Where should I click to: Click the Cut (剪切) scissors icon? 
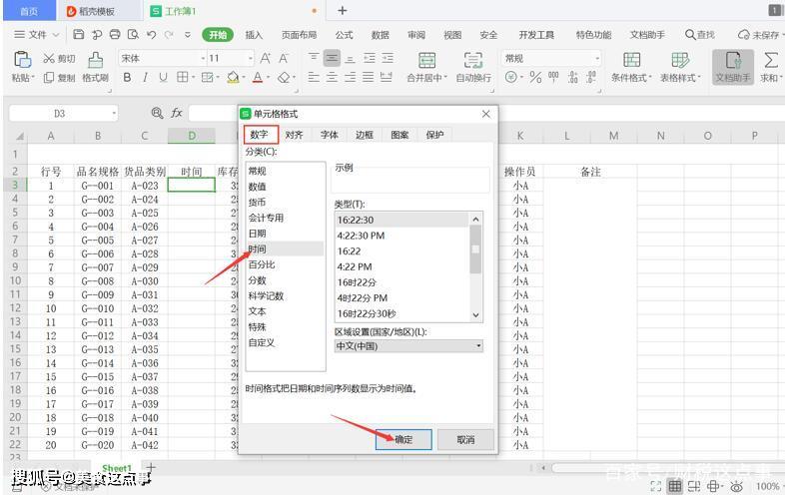[49, 59]
